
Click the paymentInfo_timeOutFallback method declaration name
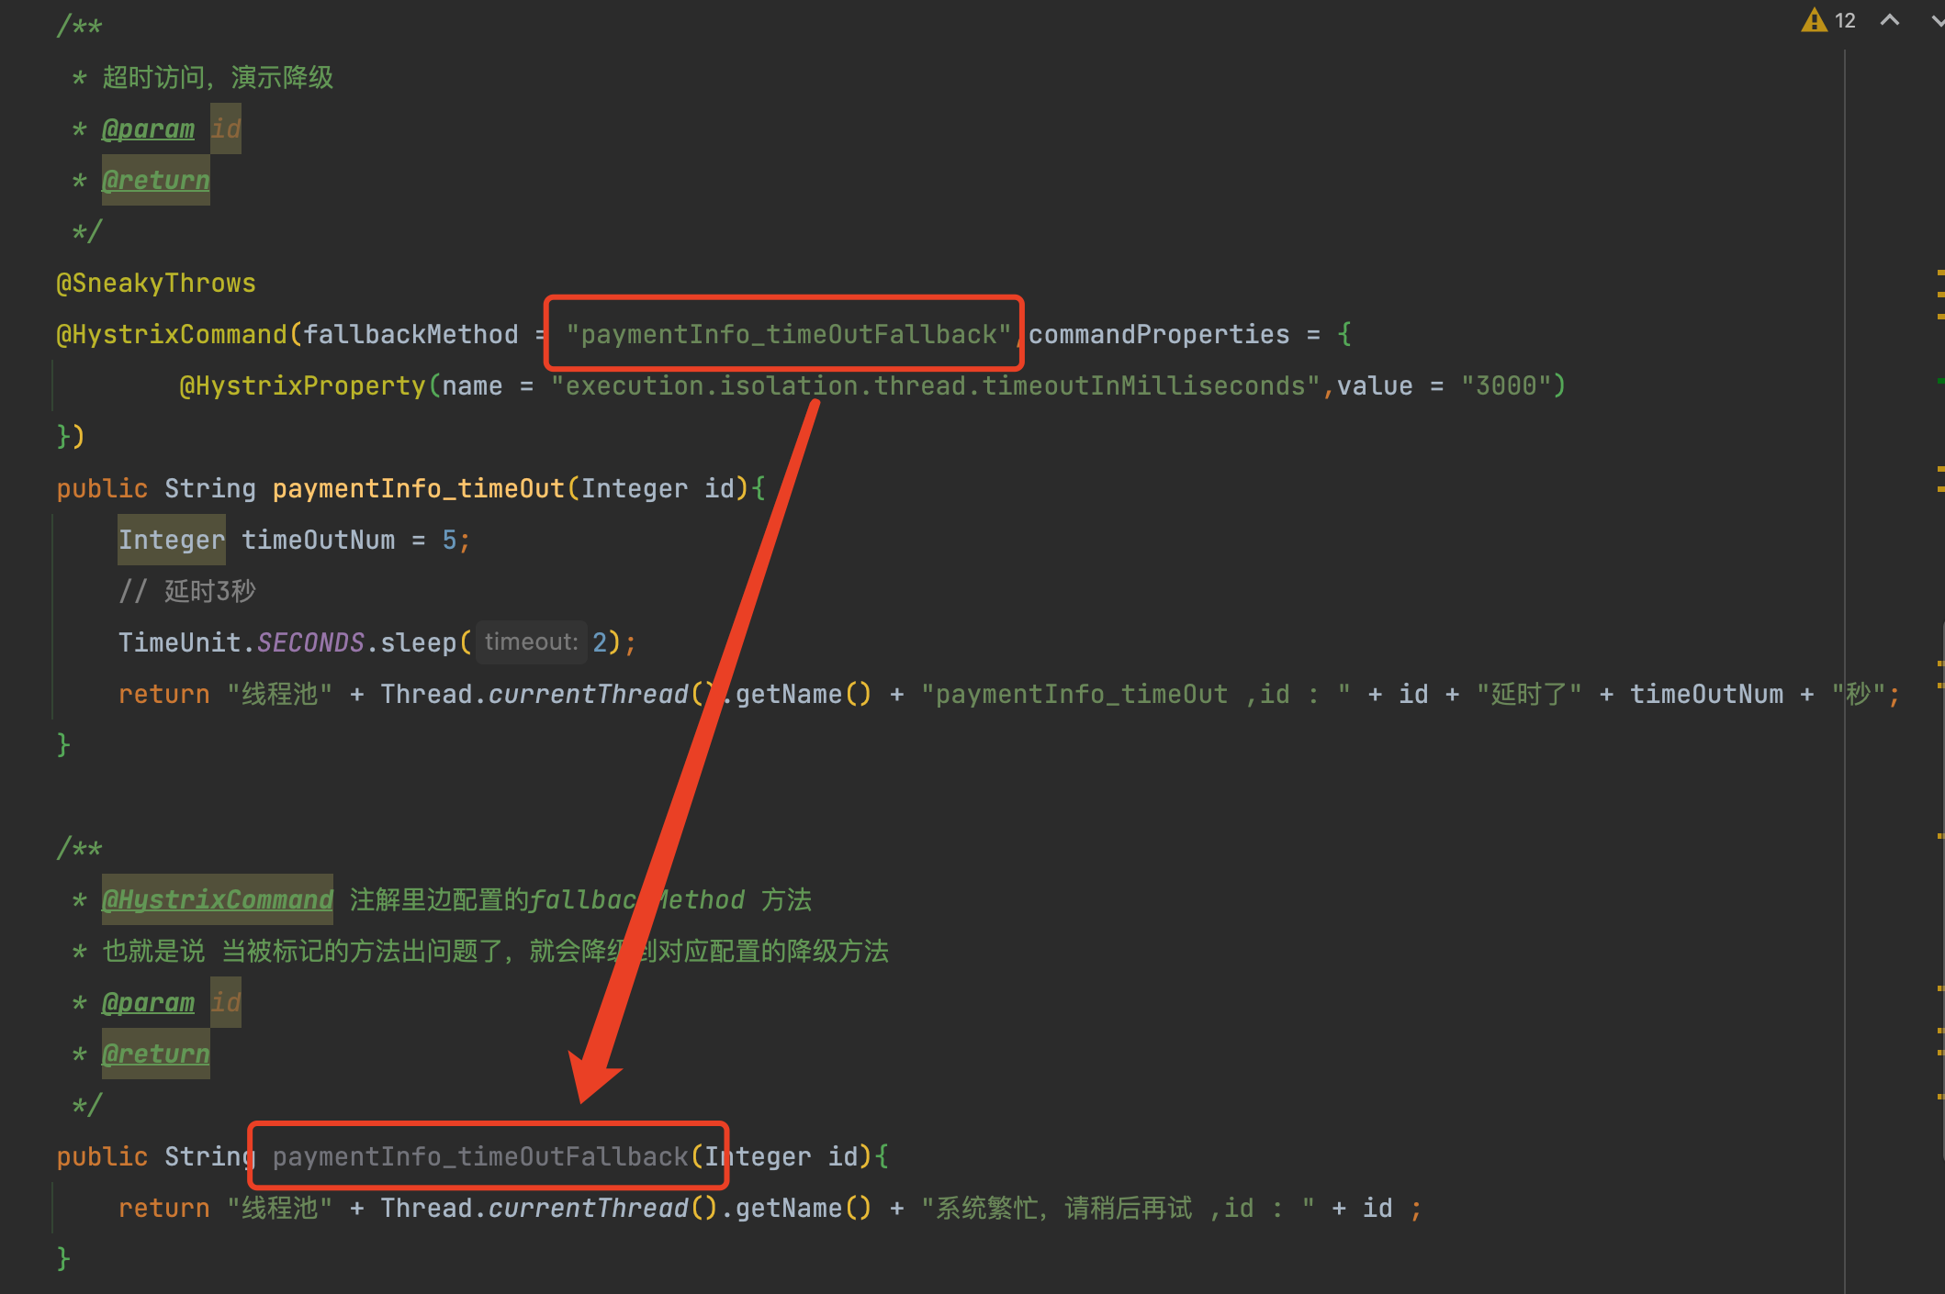pos(480,1156)
